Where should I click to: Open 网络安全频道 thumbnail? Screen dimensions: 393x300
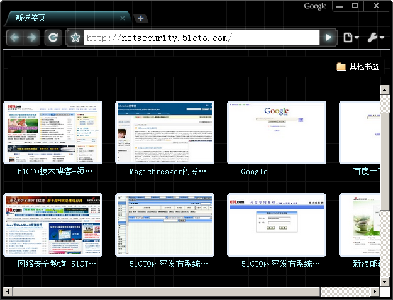[x=53, y=225]
